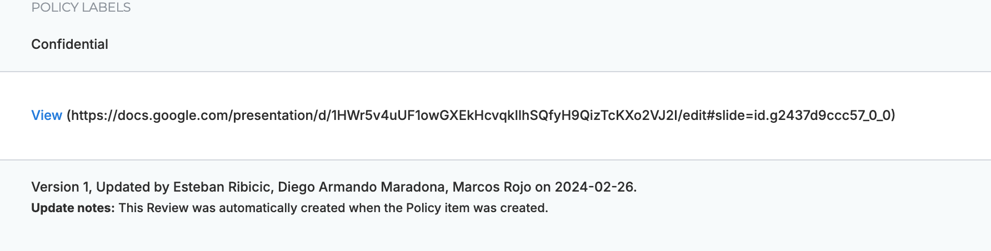This screenshot has height=251, width=991.
Task: Click the bold 'Update notes:' label
Action: point(73,208)
